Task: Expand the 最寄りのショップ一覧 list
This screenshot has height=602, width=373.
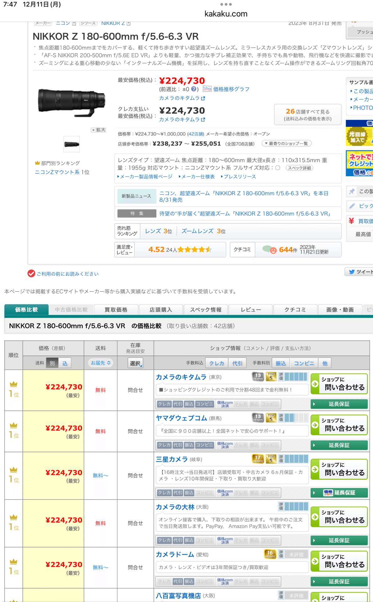Action: 286,143
